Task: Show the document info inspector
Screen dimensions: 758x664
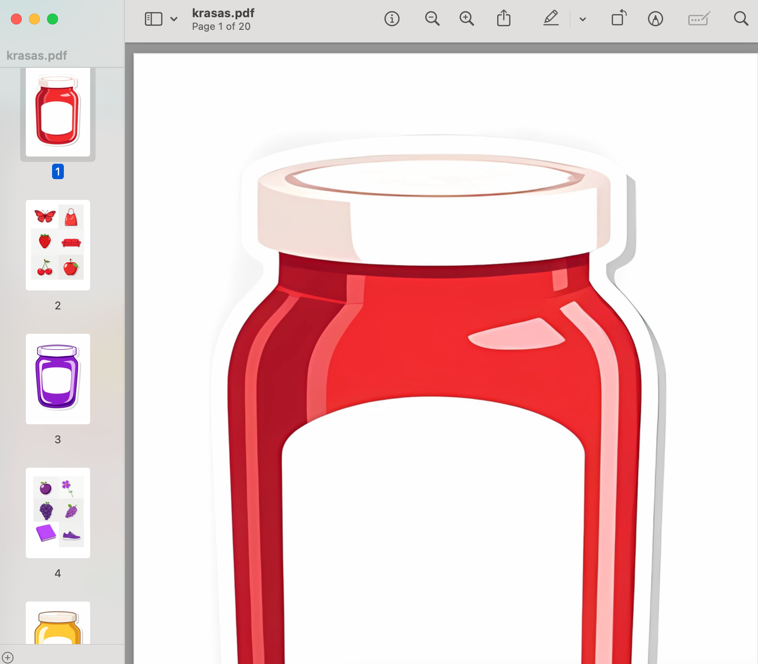Action: pyautogui.click(x=392, y=19)
